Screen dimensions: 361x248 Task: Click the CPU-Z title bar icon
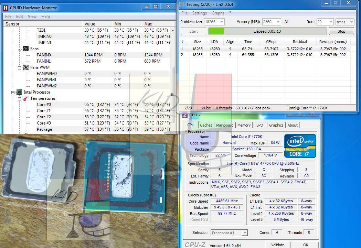click(x=185, y=115)
